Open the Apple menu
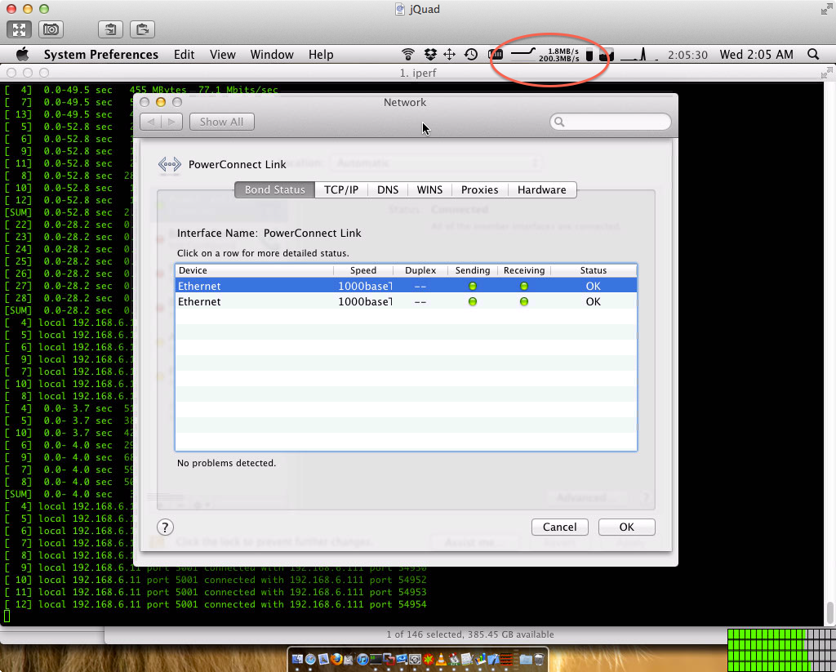 22,54
